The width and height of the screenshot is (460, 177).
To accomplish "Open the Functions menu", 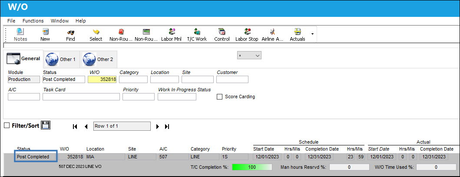I will [33, 21].
